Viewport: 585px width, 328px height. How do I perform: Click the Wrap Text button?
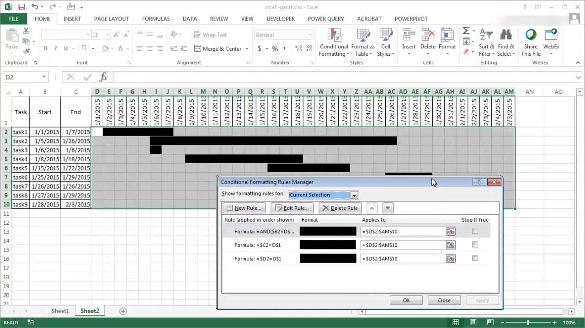[211, 35]
